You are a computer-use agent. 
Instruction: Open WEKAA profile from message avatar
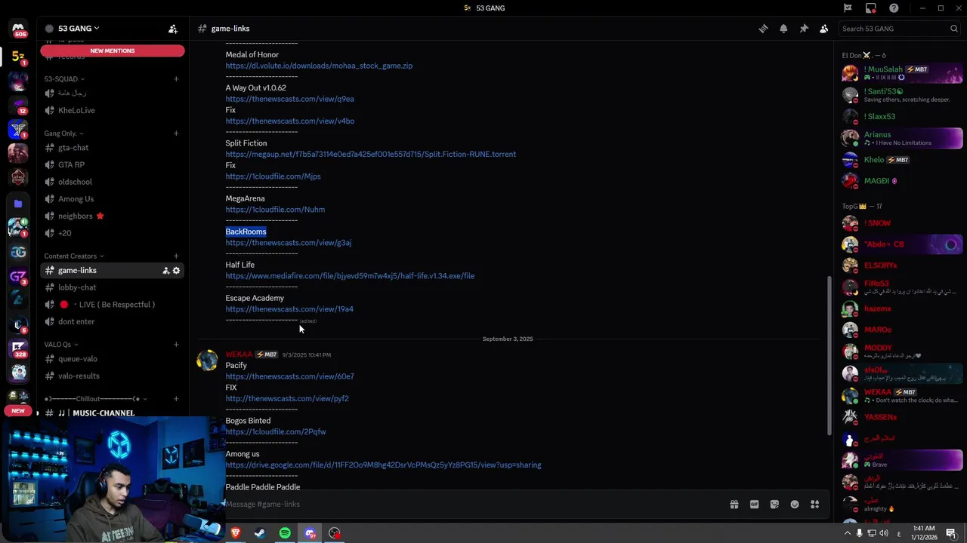tap(207, 361)
